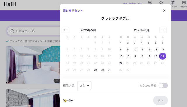Select June 19 in calendar
The height and width of the screenshot is (107, 187).
pyautogui.click(x=149, y=56)
